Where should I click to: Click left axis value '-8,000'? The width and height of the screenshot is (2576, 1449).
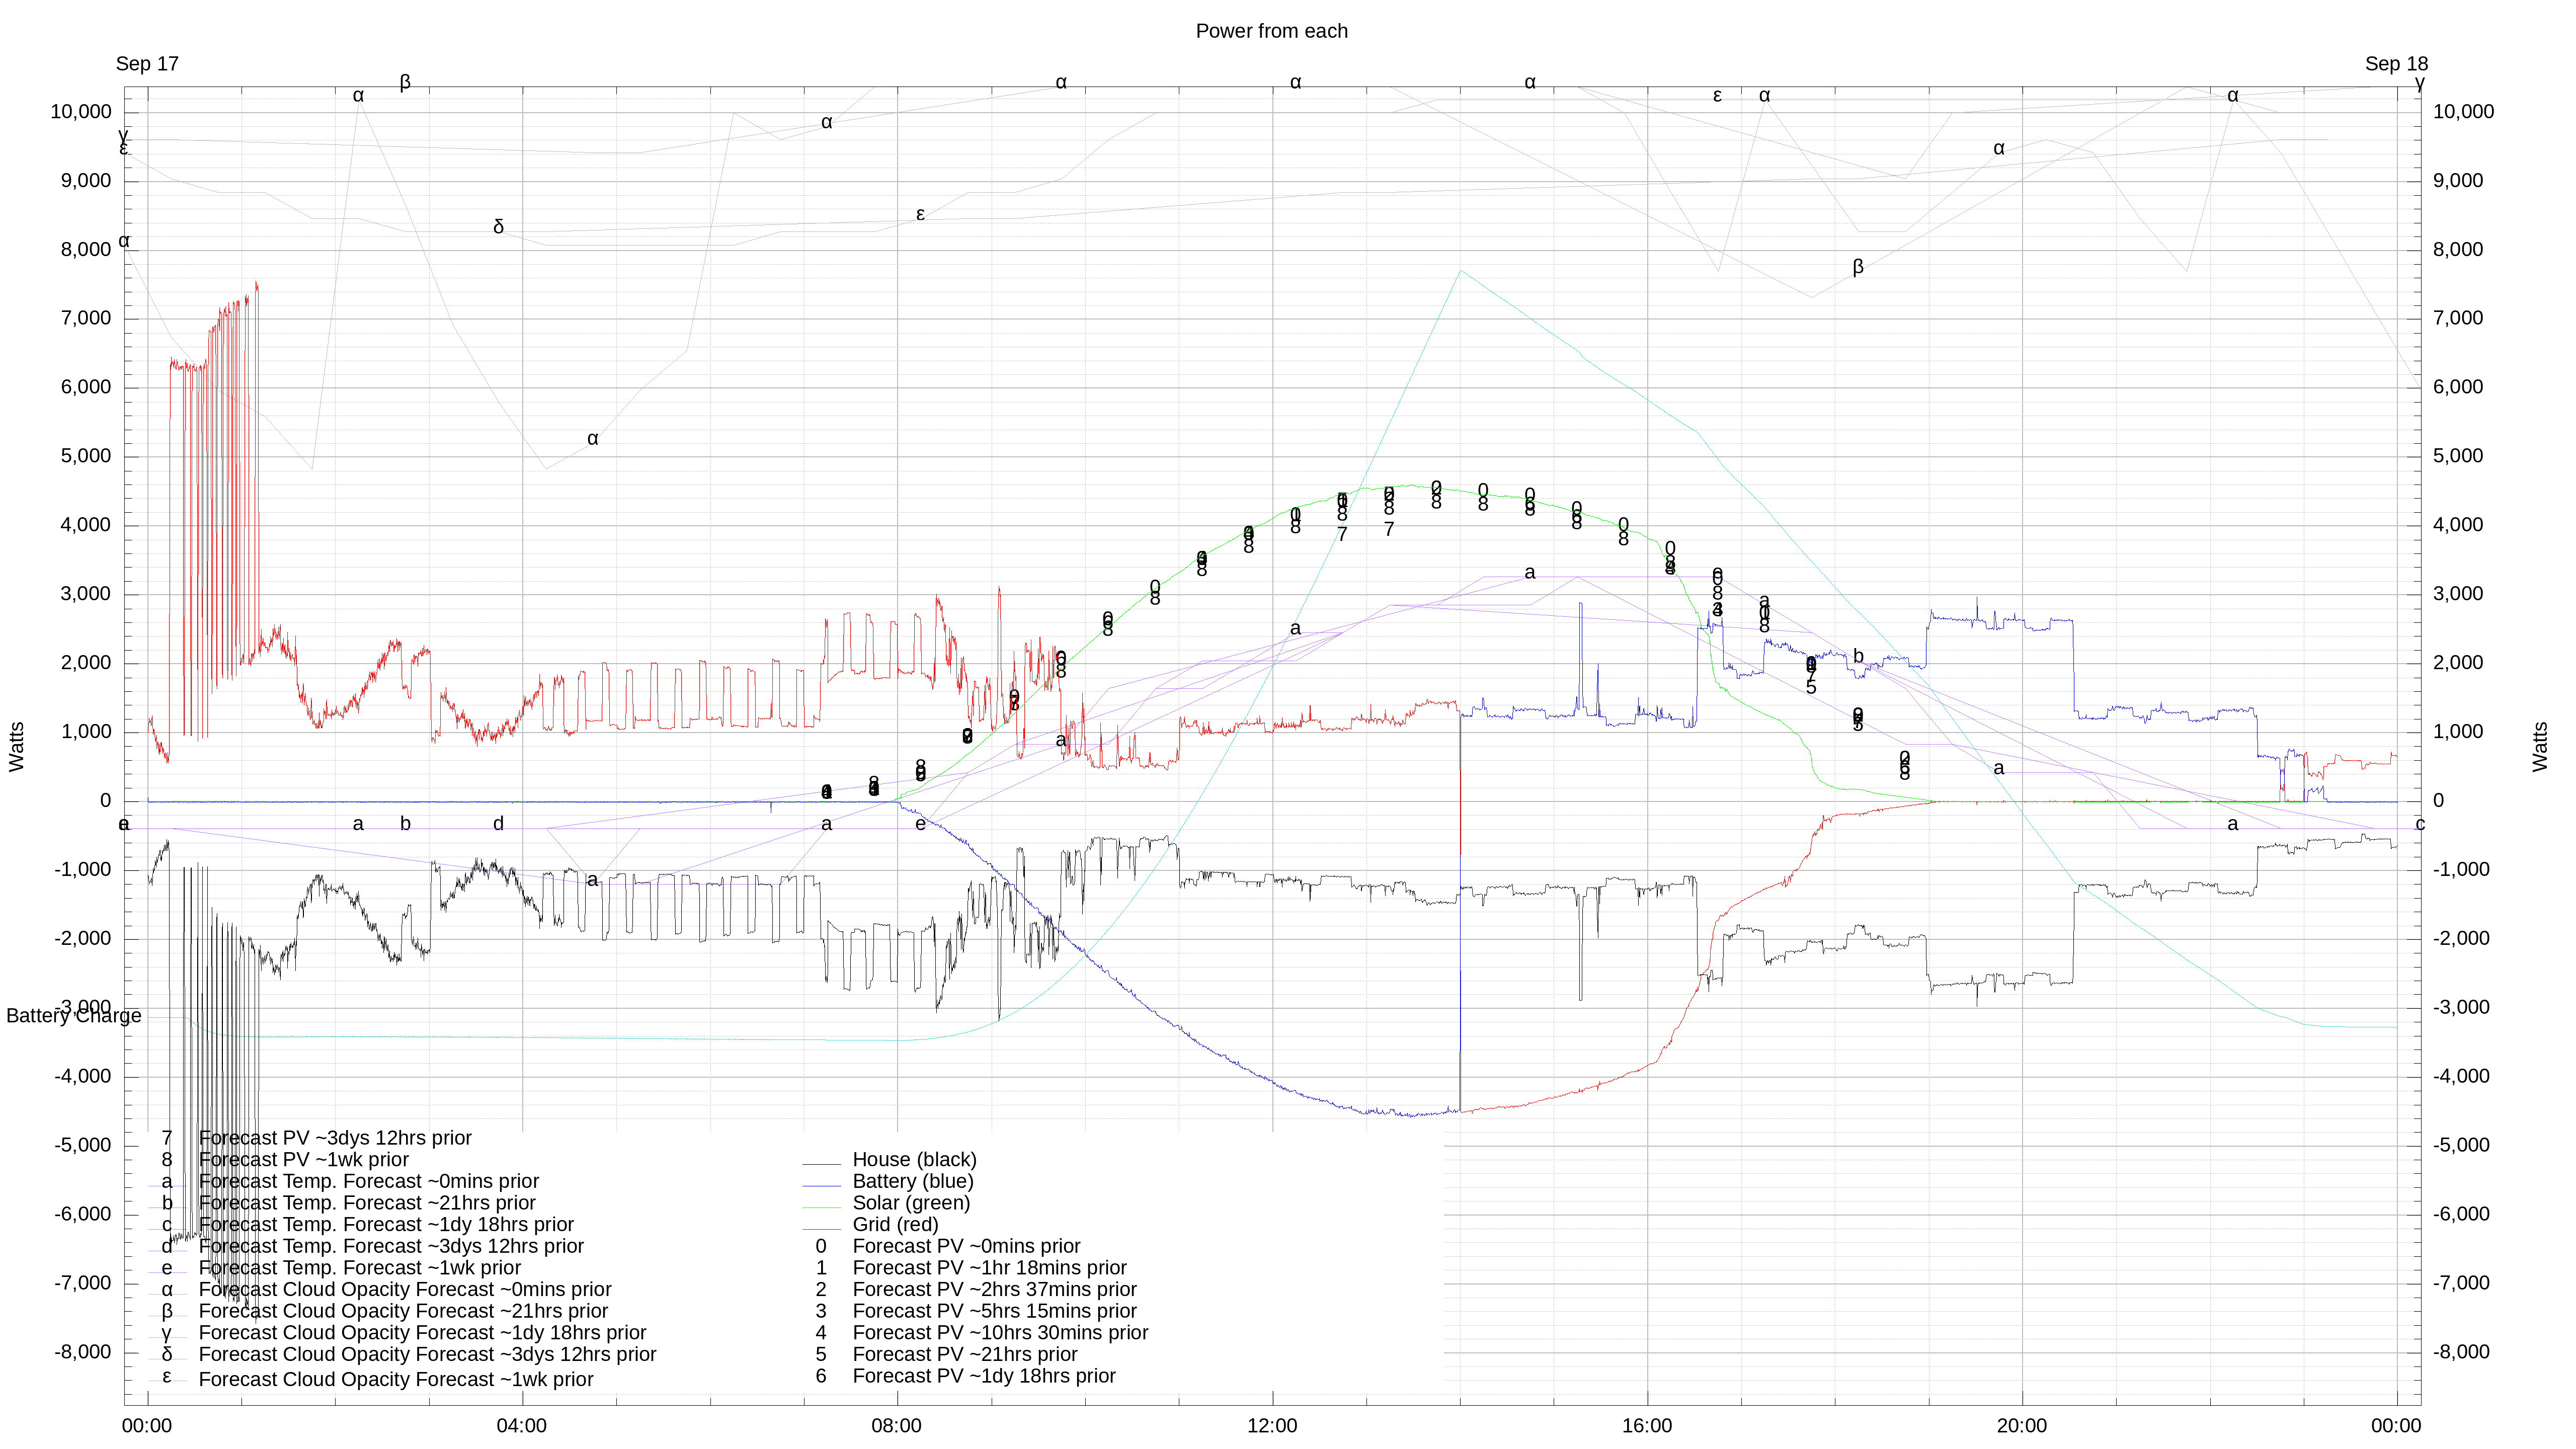click(x=83, y=1352)
